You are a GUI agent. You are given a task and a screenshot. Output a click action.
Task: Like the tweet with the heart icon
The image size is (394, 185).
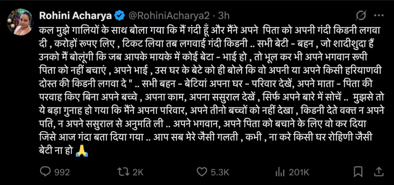tap(202, 172)
